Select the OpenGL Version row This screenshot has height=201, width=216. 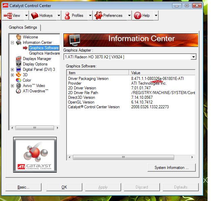click(131, 102)
